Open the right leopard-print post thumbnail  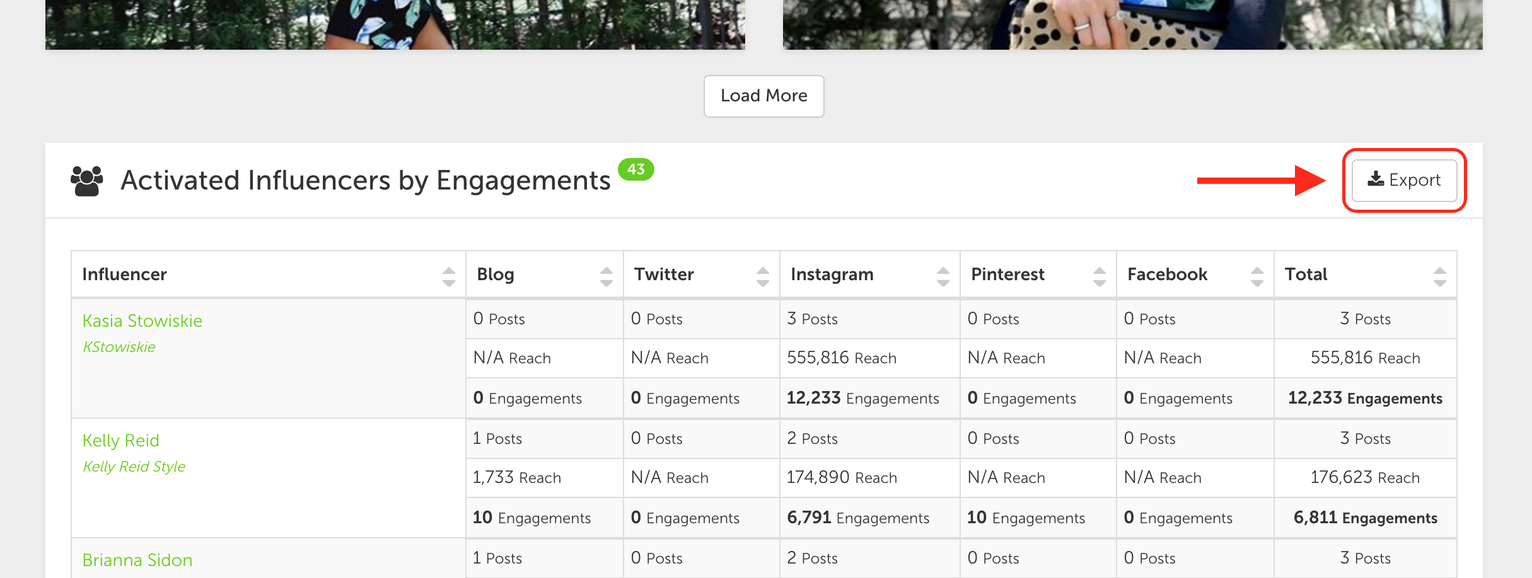point(1133,25)
